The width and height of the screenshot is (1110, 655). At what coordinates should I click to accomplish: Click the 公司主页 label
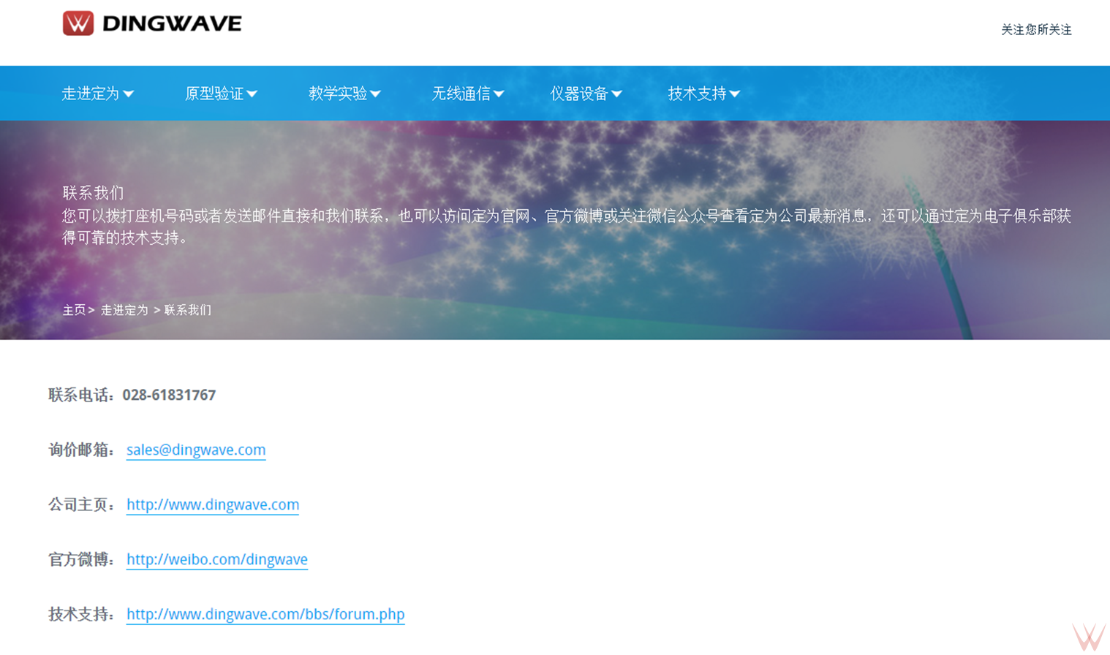coord(81,504)
